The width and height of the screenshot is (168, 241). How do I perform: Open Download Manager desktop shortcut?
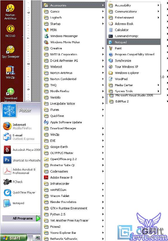pos(10,94)
